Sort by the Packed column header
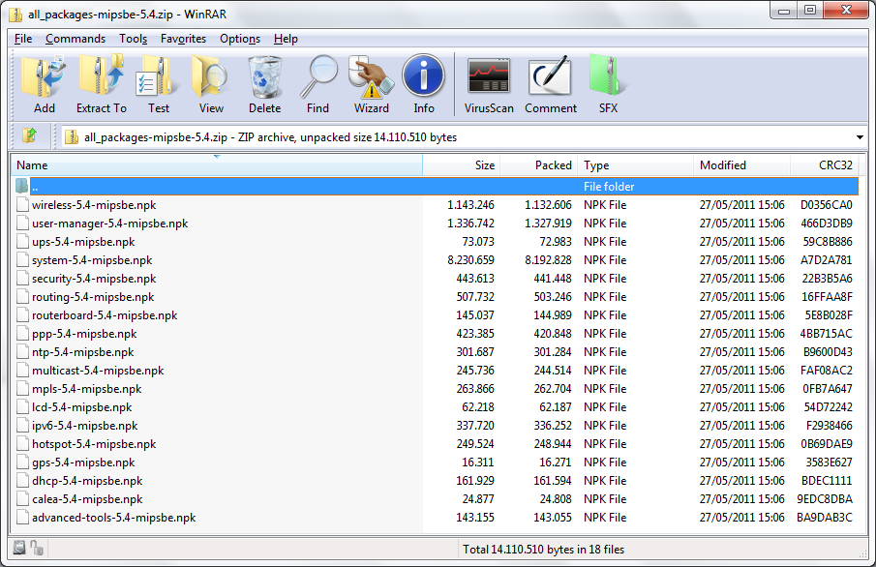Viewport: 876px width, 567px height. point(538,165)
